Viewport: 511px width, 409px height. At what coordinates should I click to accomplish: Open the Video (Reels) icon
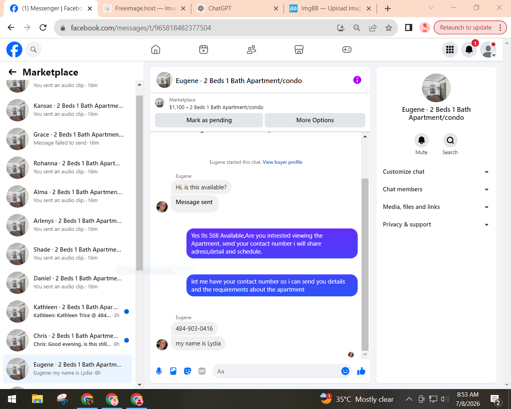204,50
